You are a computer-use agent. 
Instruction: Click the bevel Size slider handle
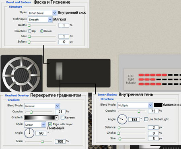[29, 37]
